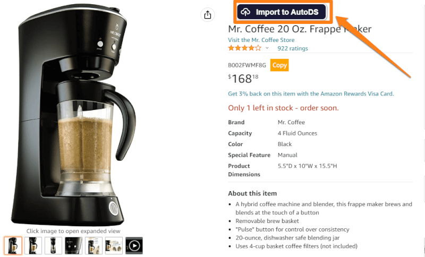Click the product title Mr. Coffee Frappe Maker
Image resolution: width=425 pixels, height=257 pixels.
(x=300, y=29)
